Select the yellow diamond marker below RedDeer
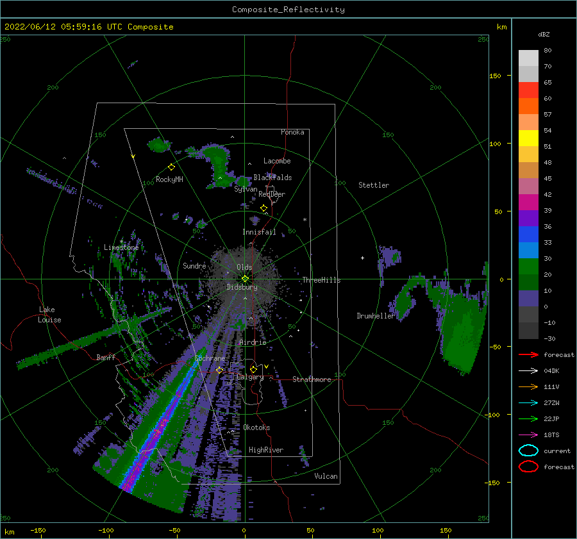 coord(263,208)
